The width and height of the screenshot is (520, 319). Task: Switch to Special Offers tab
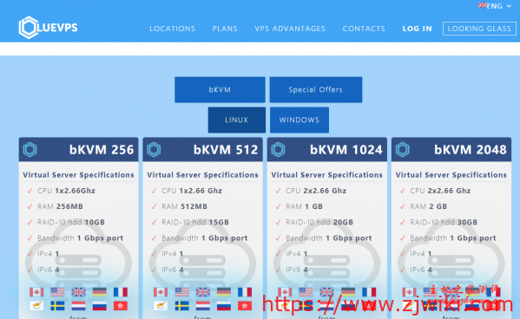[x=316, y=90]
